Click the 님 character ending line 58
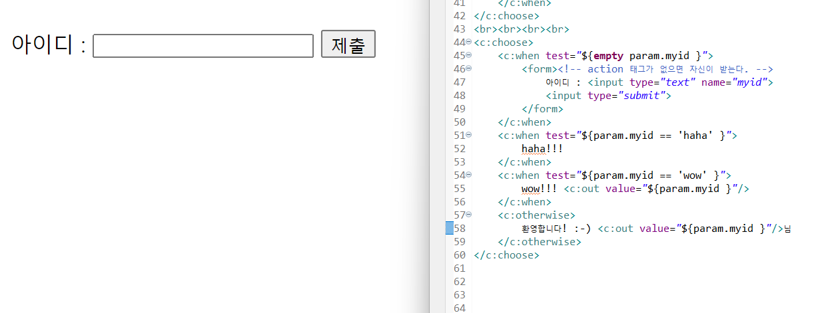Screen dimensions: 828x313 tap(787, 229)
